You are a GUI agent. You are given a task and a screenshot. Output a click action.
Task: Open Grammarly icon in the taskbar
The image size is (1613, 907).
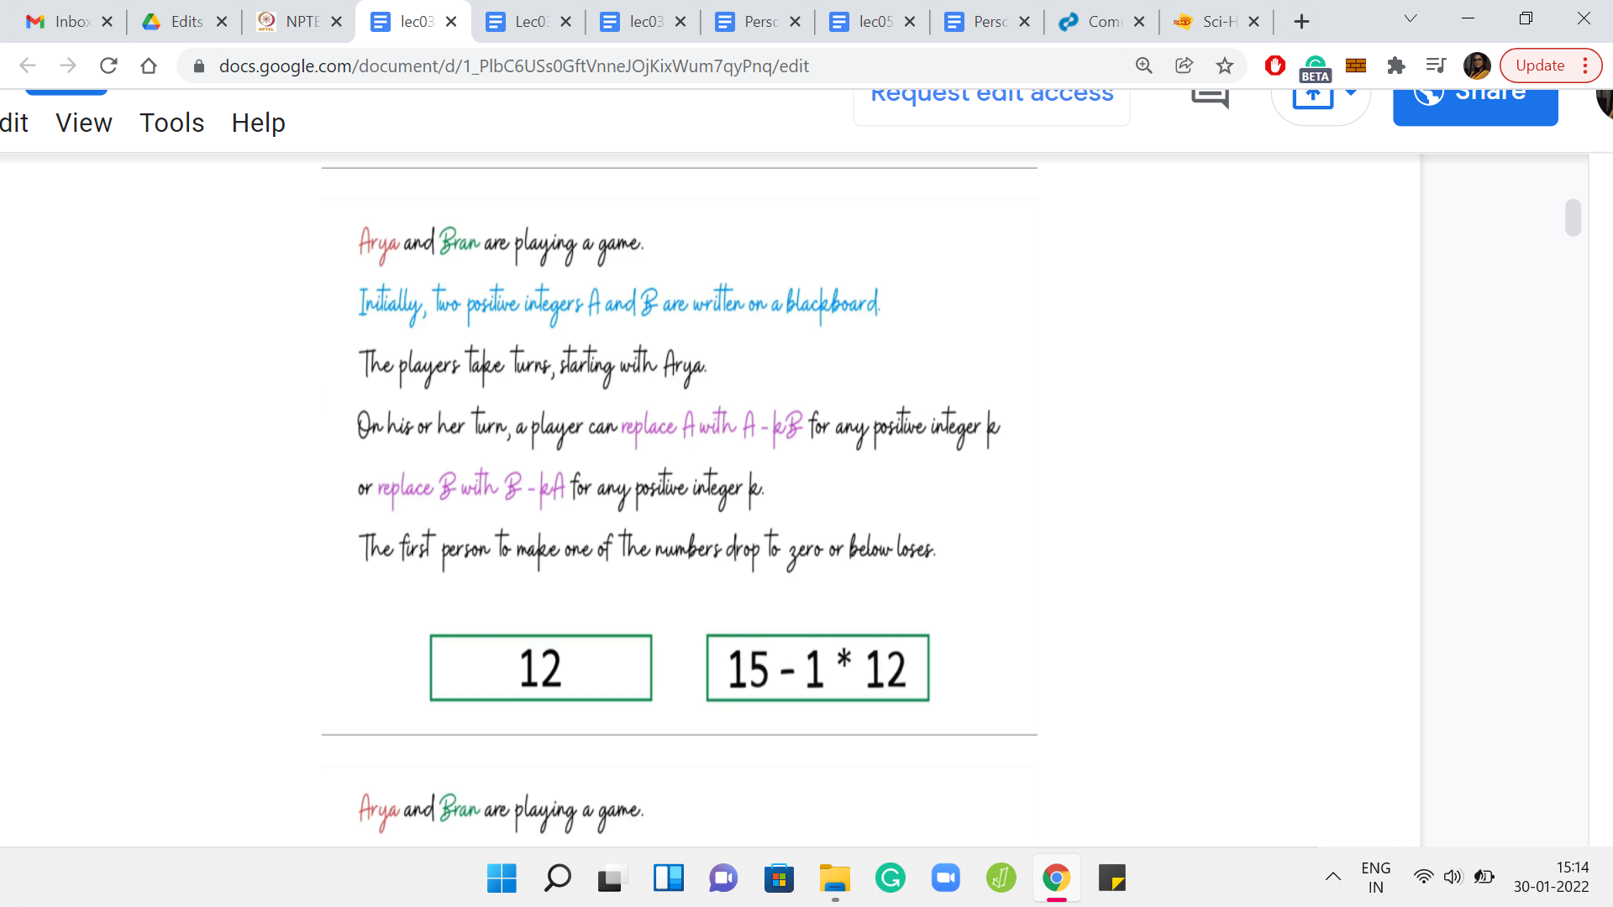point(890,878)
